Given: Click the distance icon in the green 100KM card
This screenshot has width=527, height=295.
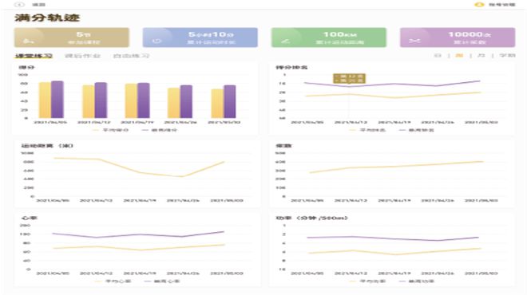Looking at the screenshot, I should 285,41.
